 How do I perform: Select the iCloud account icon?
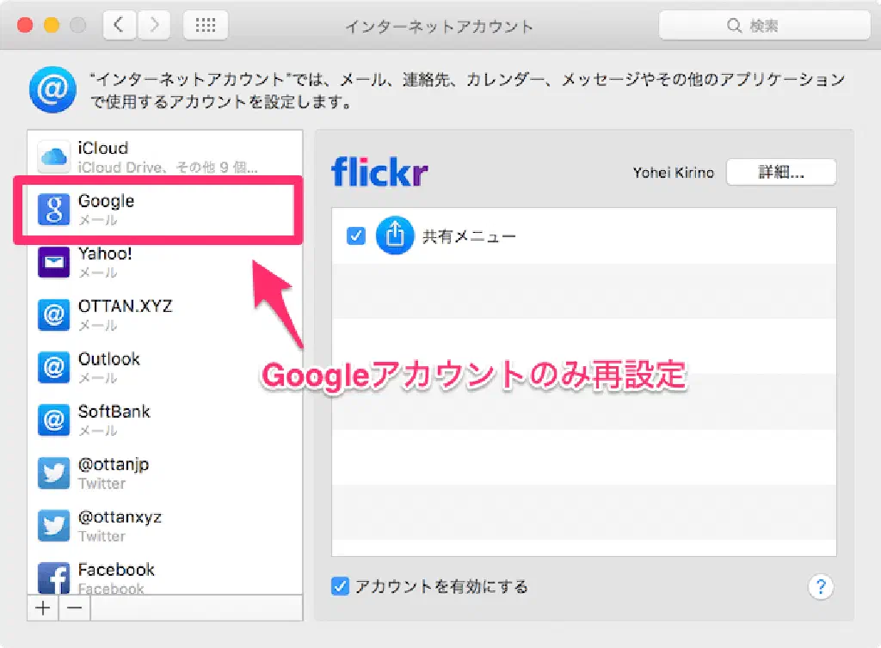(x=53, y=156)
